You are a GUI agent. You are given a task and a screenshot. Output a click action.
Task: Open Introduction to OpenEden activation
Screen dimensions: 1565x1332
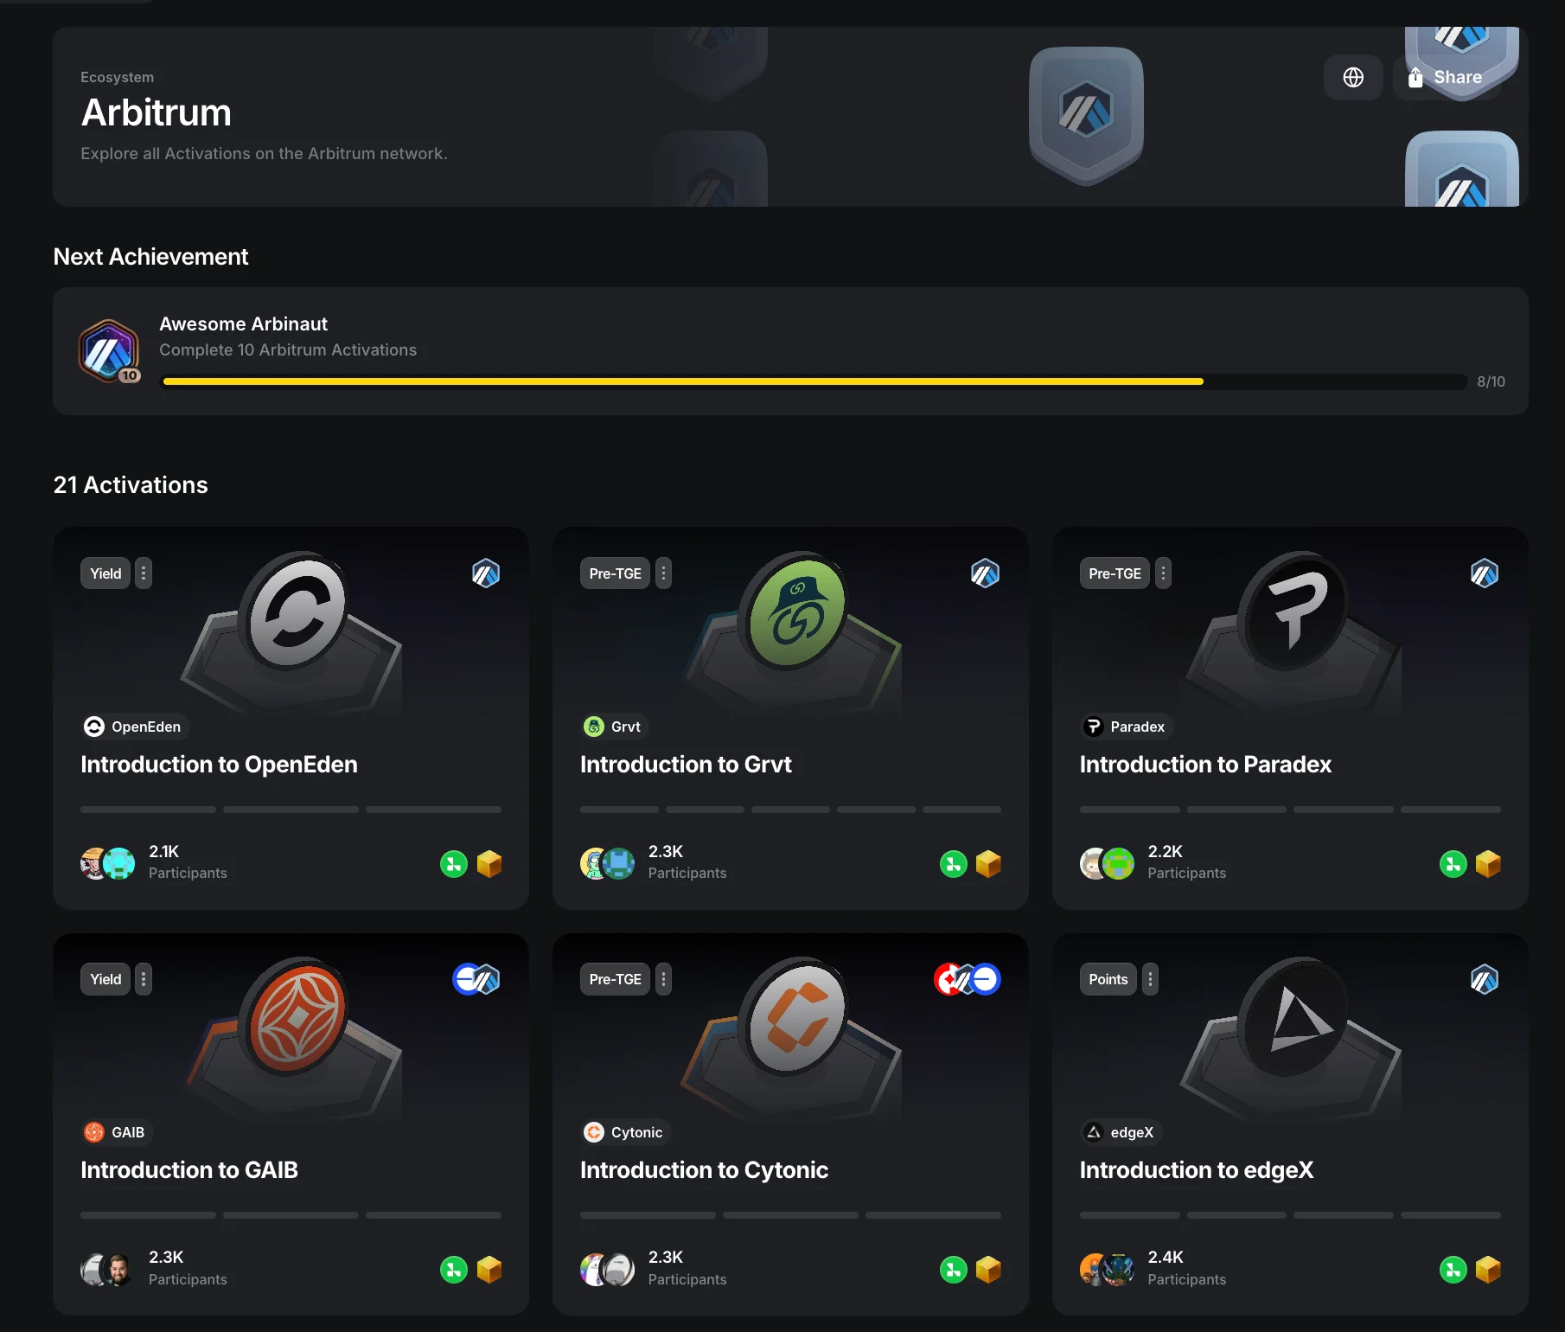click(219, 765)
